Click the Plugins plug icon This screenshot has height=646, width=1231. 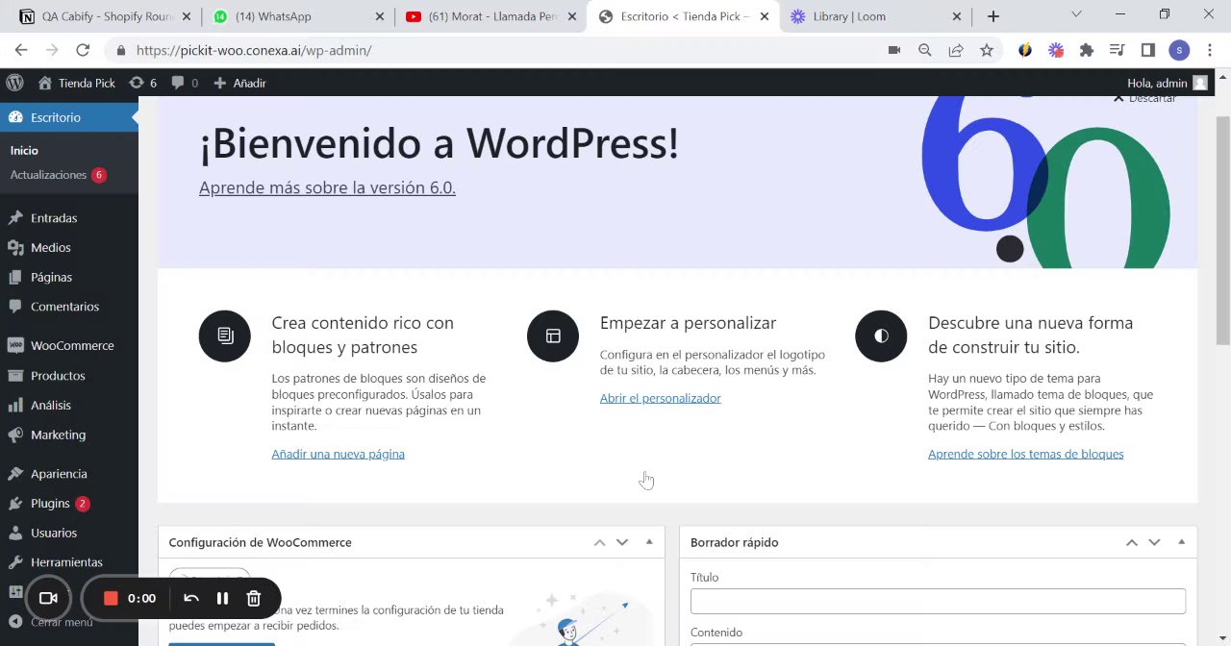[14, 504]
